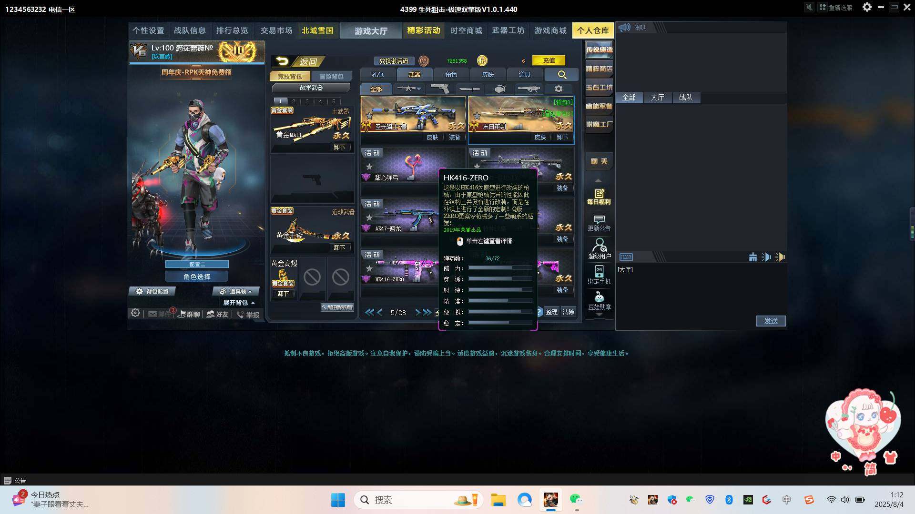Select the pistol weapon filter icon
This screenshot has width=915, height=514.
tap(440, 89)
